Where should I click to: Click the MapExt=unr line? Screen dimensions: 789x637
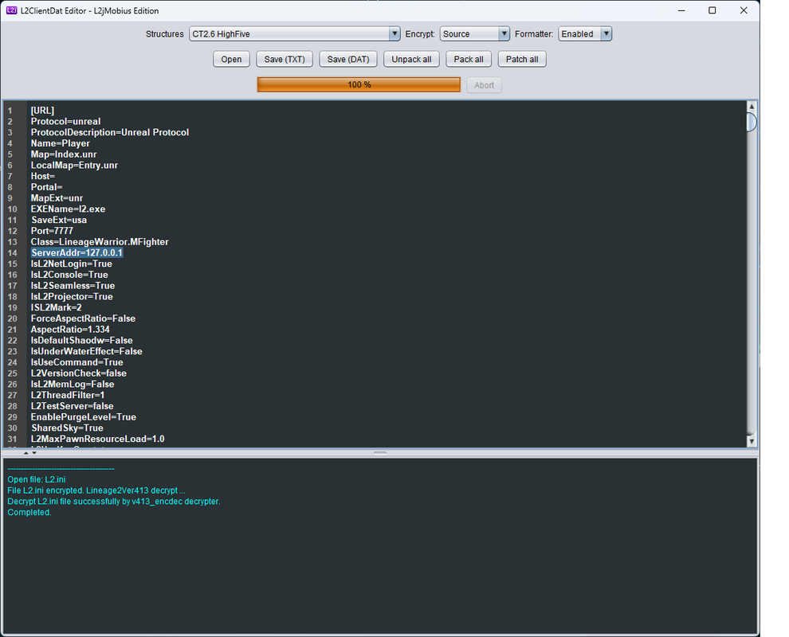coord(57,198)
